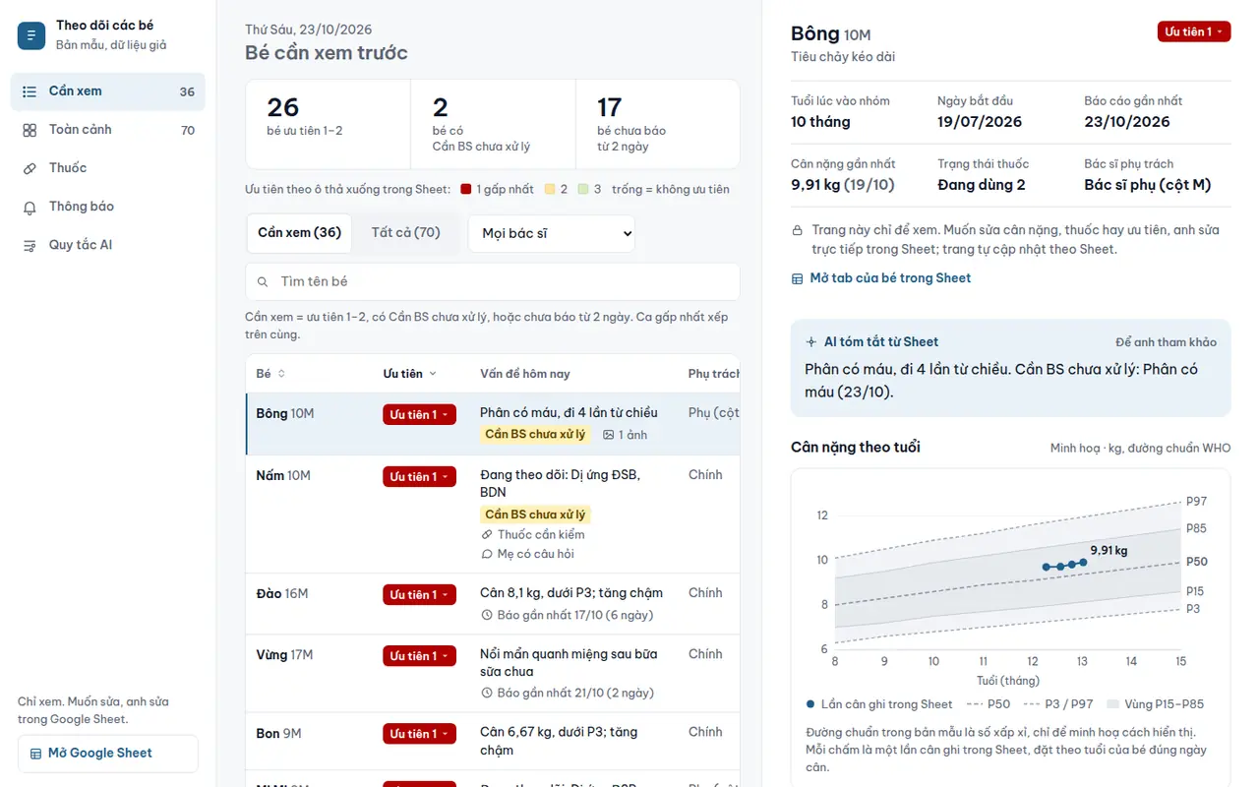Click the yellow priority 2 legend swatch
The height and width of the screenshot is (787, 1259).
pos(550,189)
